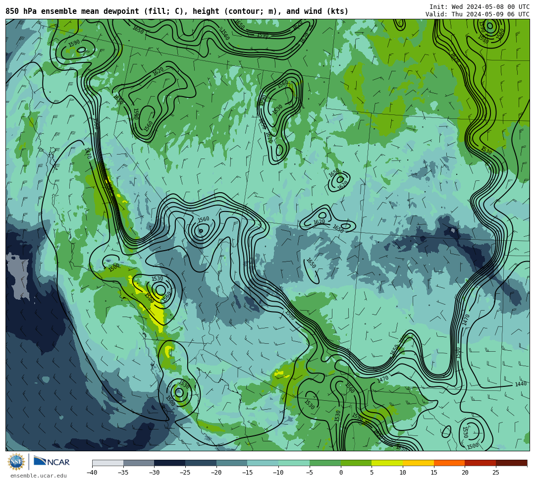Click the -10 to -5 light green swatch
Image resolution: width=535 pixels, height=482 pixels.
click(x=294, y=463)
